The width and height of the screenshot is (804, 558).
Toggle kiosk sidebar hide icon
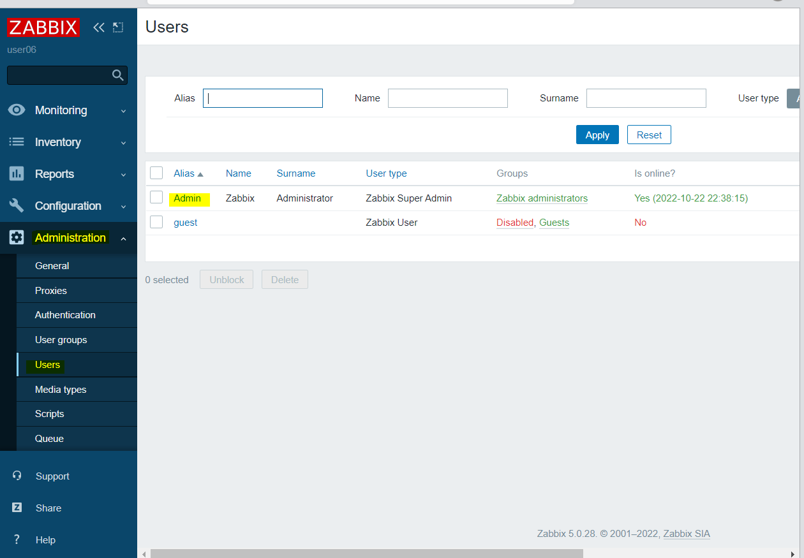click(118, 27)
